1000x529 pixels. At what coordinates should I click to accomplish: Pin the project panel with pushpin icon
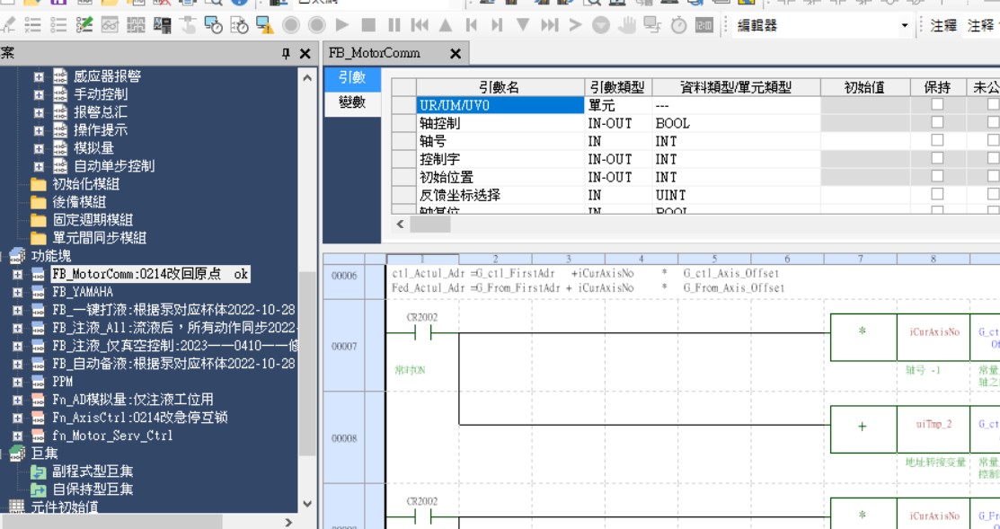(x=286, y=54)
